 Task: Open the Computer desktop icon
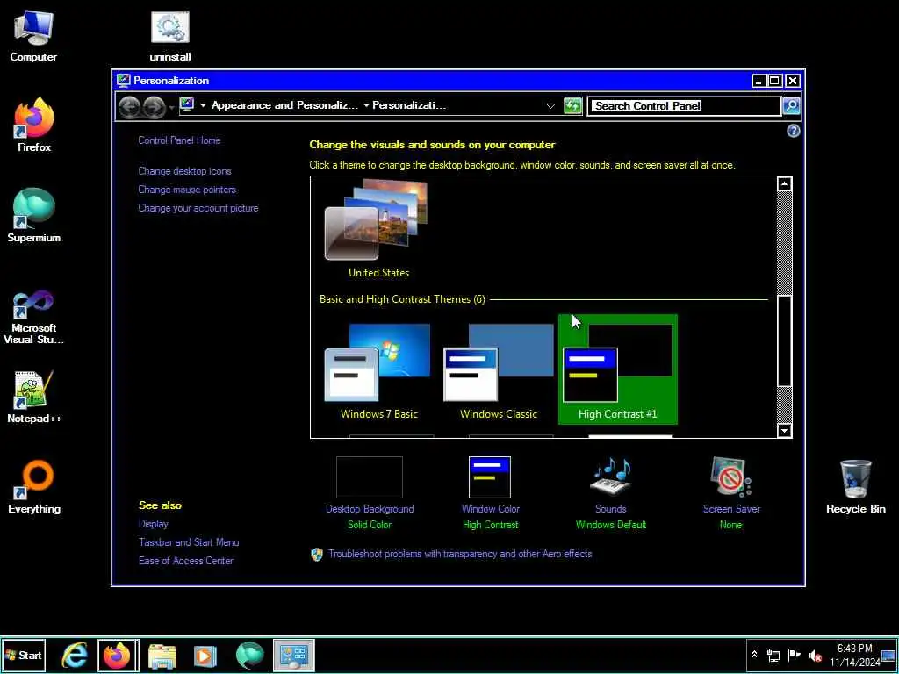pyautogui.click(x=33, y=35)
